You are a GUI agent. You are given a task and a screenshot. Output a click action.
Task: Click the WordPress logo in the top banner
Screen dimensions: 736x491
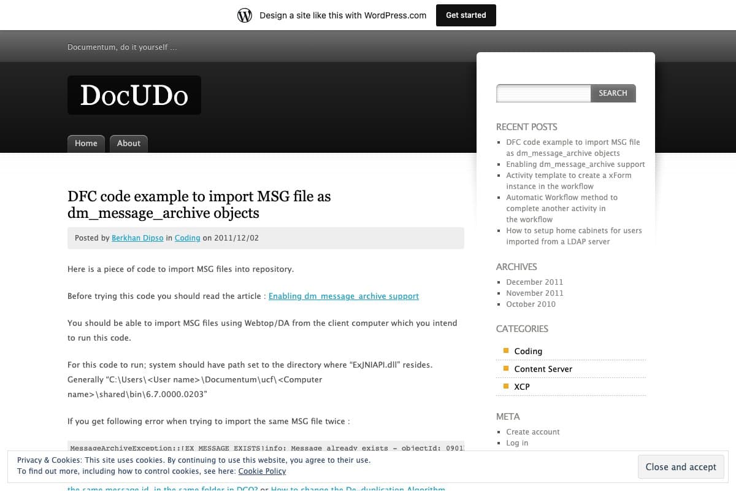(x=245, y=15)
